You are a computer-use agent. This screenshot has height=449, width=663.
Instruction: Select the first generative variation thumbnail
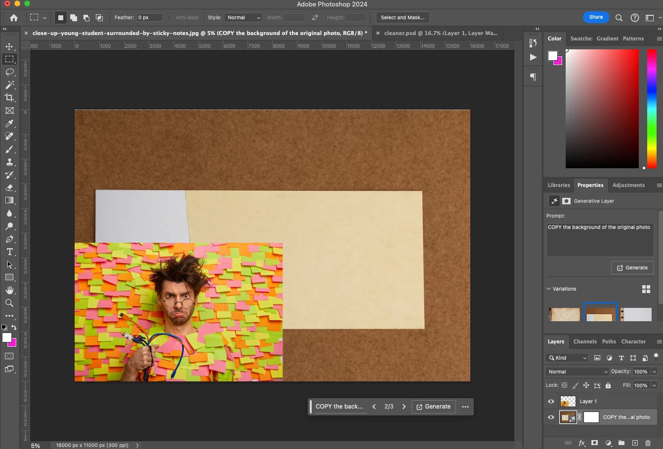point(564,314)
